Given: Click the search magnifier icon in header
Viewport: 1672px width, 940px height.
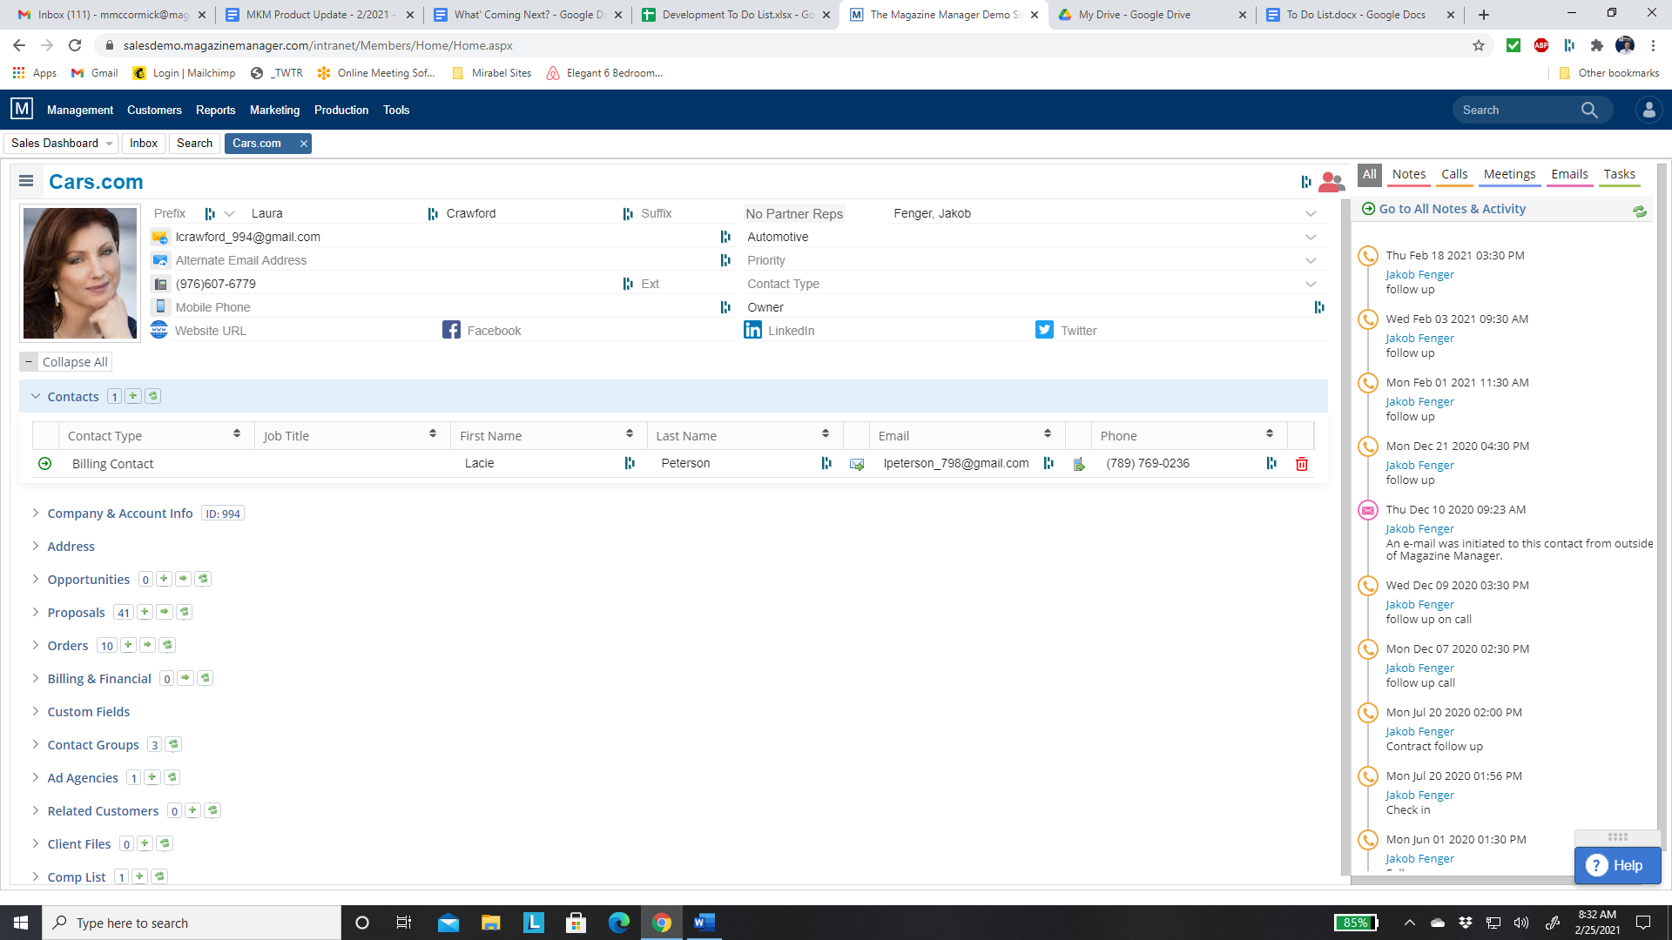Looking at the screenshot, I should coord(1589,110).
